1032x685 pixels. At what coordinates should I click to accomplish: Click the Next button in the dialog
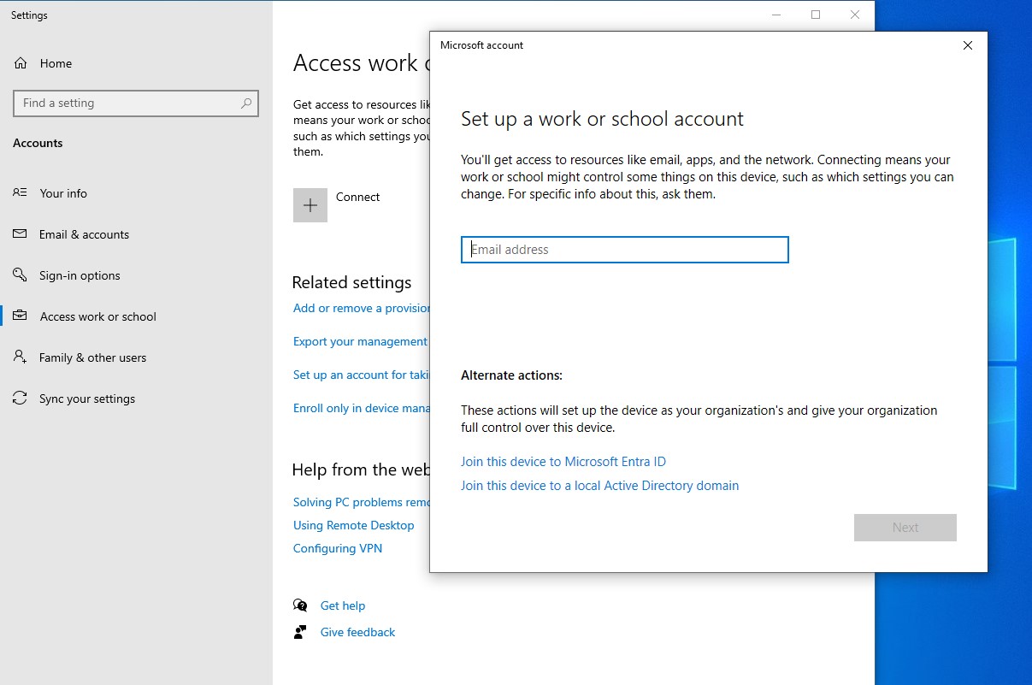pyautogui.click(x=905, y=527)
